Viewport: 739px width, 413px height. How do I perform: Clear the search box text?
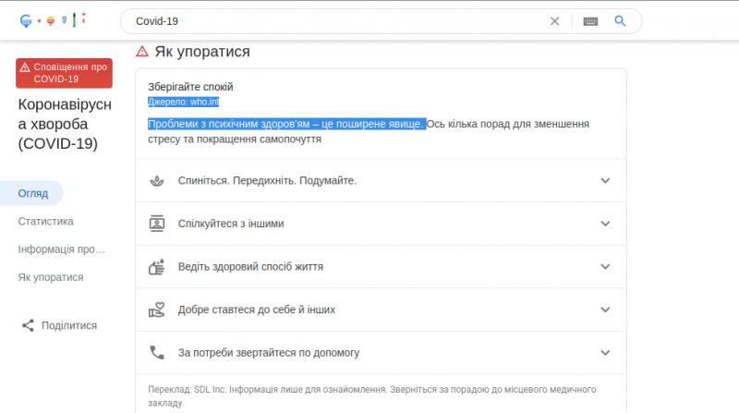[554, 20]
